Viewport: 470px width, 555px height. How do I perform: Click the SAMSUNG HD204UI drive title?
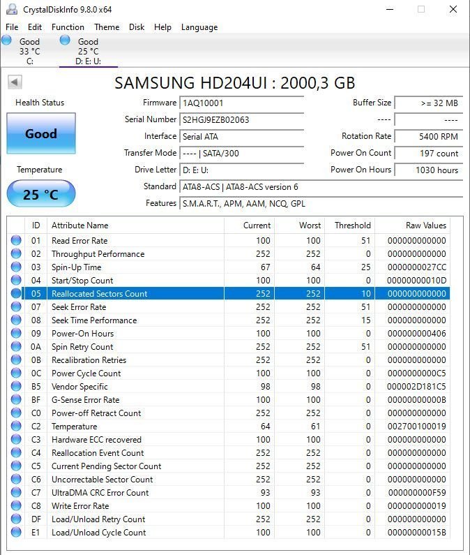coord(235,83)
